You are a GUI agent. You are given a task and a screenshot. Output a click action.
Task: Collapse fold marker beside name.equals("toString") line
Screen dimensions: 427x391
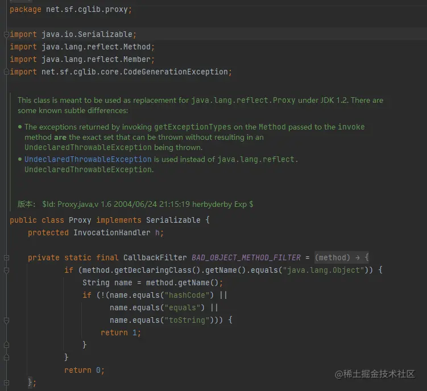pyautogui.click(x=6, y=320)
